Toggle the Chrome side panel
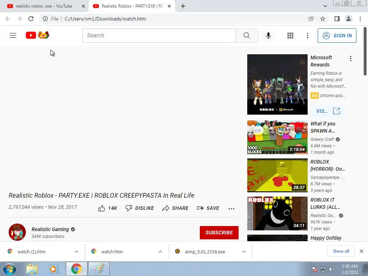The width and height of the screenshot is (368, 276). [x=337, y=19]
